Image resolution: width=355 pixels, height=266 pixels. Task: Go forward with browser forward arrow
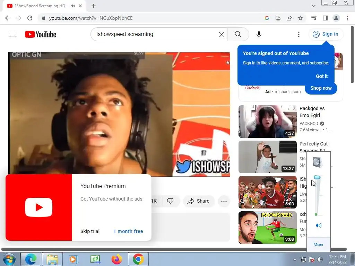19,18
